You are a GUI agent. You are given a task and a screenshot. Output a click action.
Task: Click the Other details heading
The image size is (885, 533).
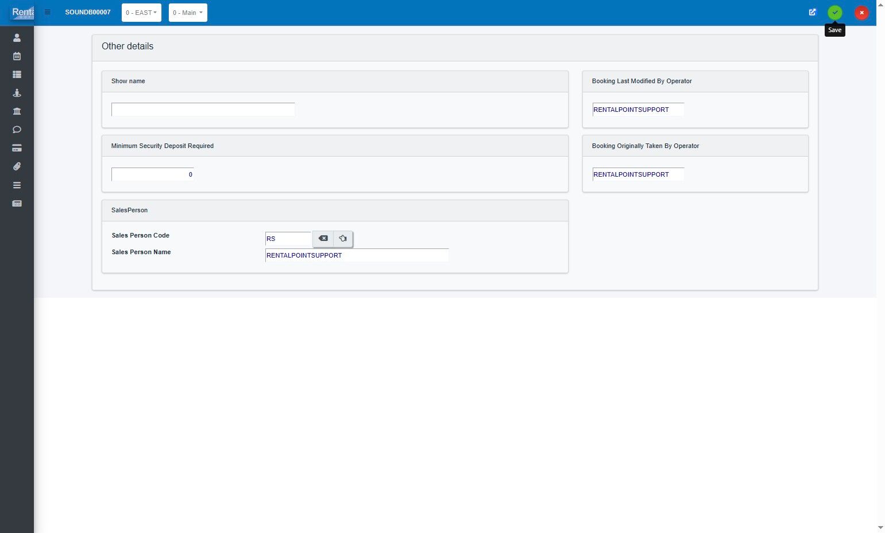point(127,46)
